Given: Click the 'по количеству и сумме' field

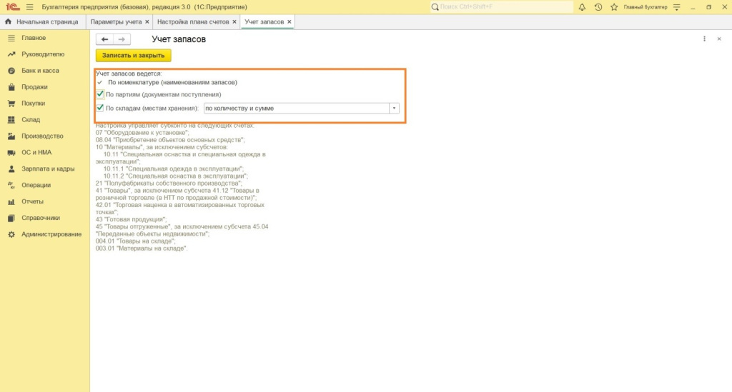Looking at the screenshot, I should (x=297, y=108).
